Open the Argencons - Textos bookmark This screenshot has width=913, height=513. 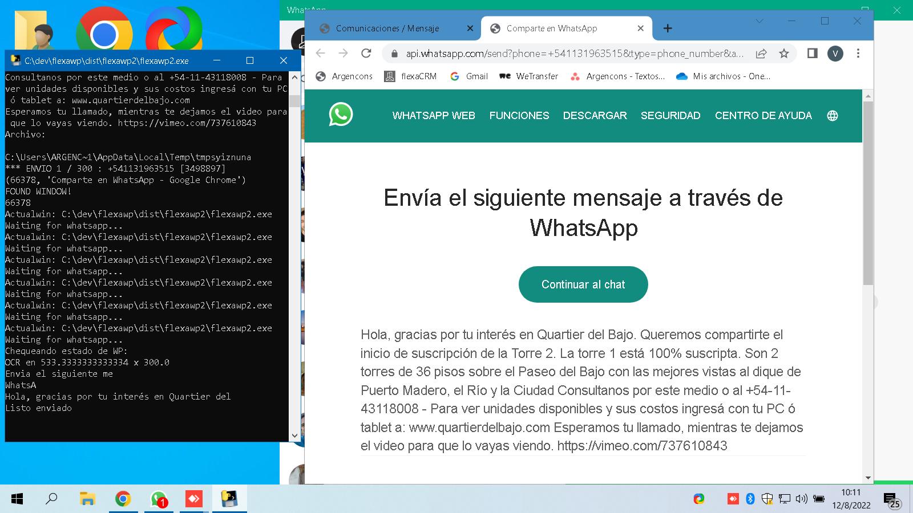click(617, 76)
